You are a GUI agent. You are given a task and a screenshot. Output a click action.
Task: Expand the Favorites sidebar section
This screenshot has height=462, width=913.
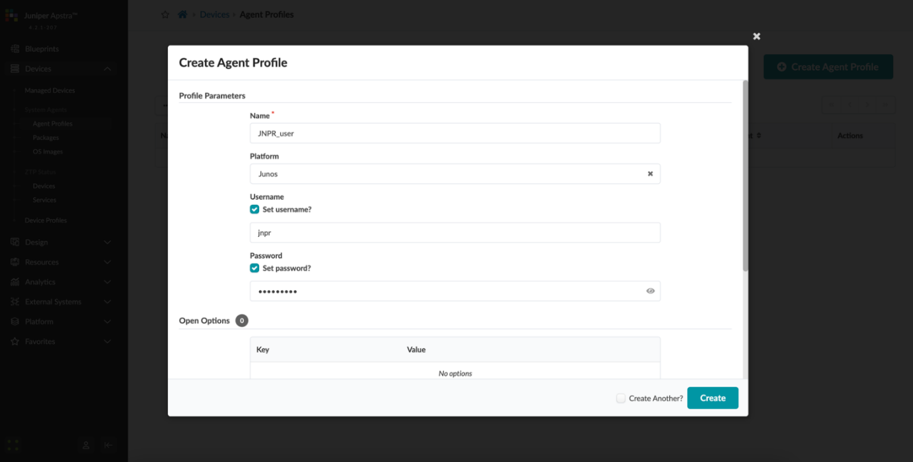pyautogui.click(x=107, y=341)
